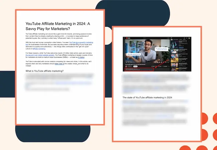The image size is (217, 150).
Task: Open the "a powerful marketing tool" link
Action: point(81,43)
